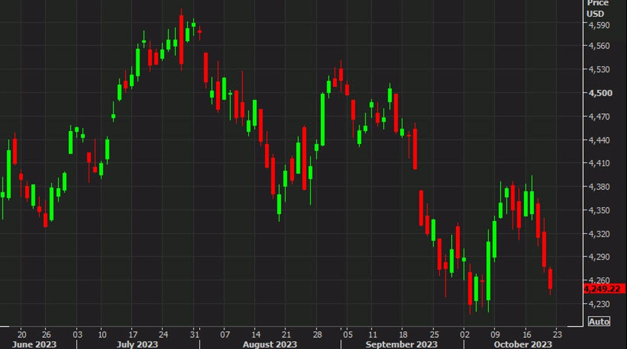
Task: Click the 4,560 price axis label
Action: (599, 46)
